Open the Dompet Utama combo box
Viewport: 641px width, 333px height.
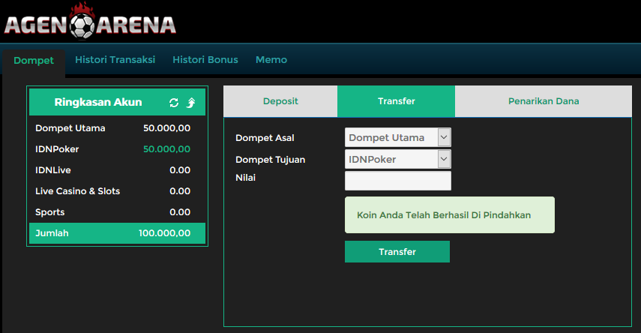coord(398,137)
